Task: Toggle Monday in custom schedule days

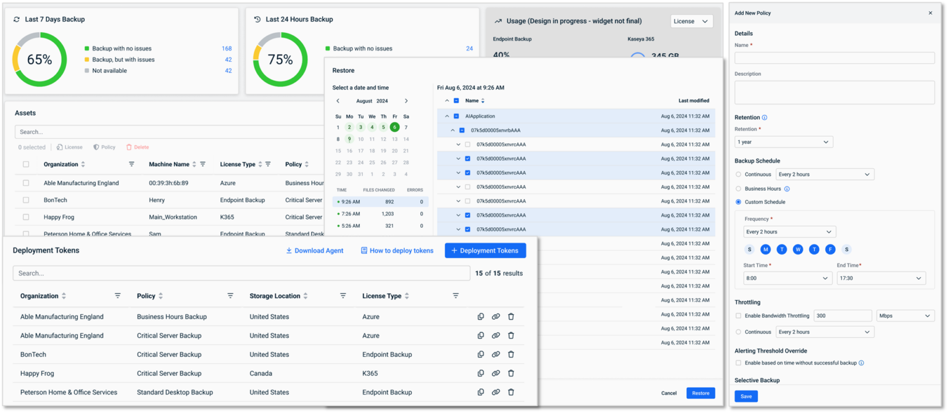Action: [x=766, y=249]
